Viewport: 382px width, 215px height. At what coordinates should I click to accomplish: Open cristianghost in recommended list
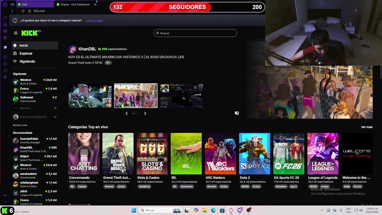(35, 184)
